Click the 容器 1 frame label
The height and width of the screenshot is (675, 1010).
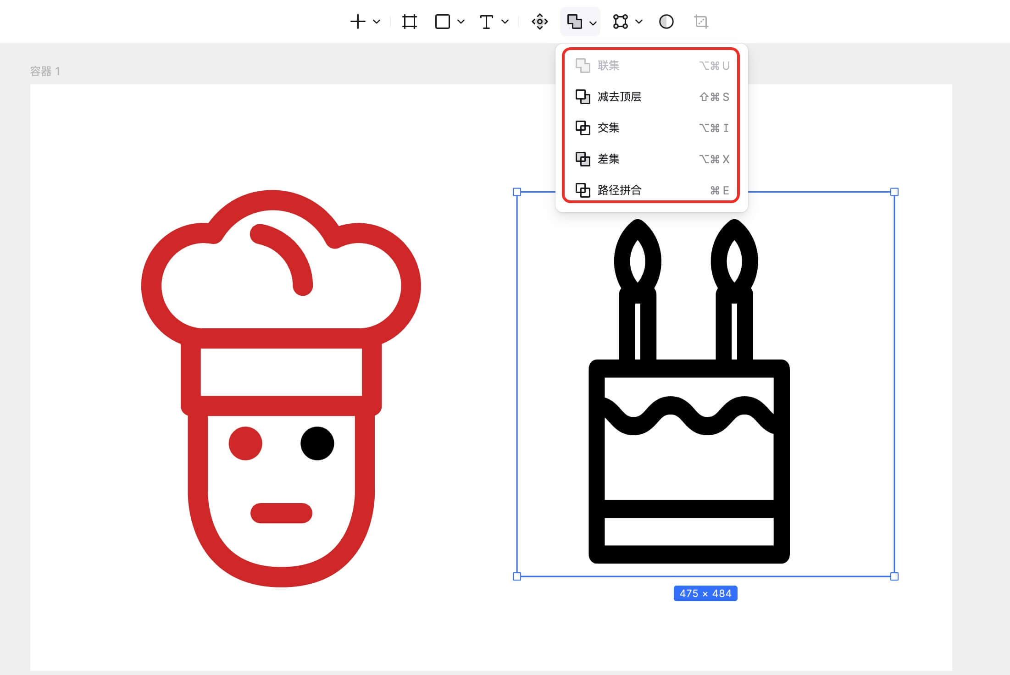pos(44,71)
